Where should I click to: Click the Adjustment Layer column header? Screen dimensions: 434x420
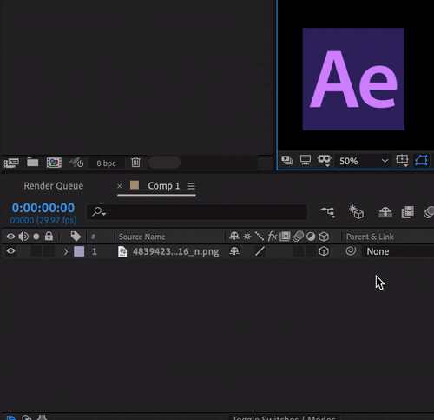[x=311, y=237]
